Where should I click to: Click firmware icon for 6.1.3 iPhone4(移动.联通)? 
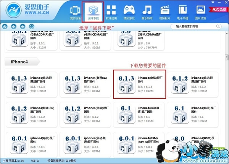click(x=19, y=84)
